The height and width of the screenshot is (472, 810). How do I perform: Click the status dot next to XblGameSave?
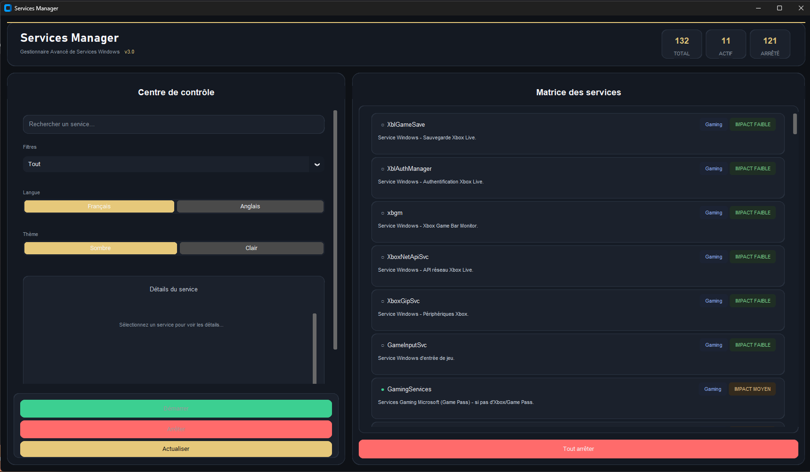[x=382, y=124]
